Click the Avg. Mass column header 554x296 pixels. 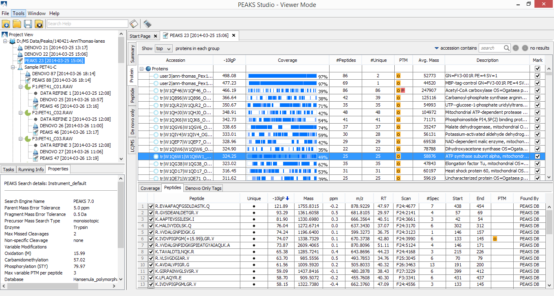click(x=429, y=60)
